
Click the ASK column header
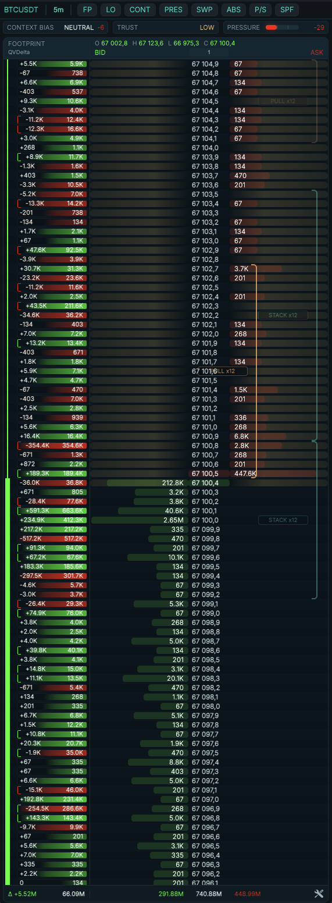click(x=317, y=52)
